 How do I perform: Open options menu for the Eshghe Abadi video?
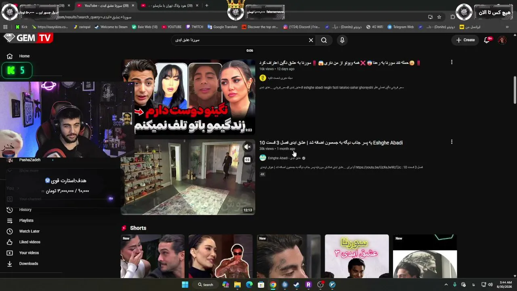[452, 142]
